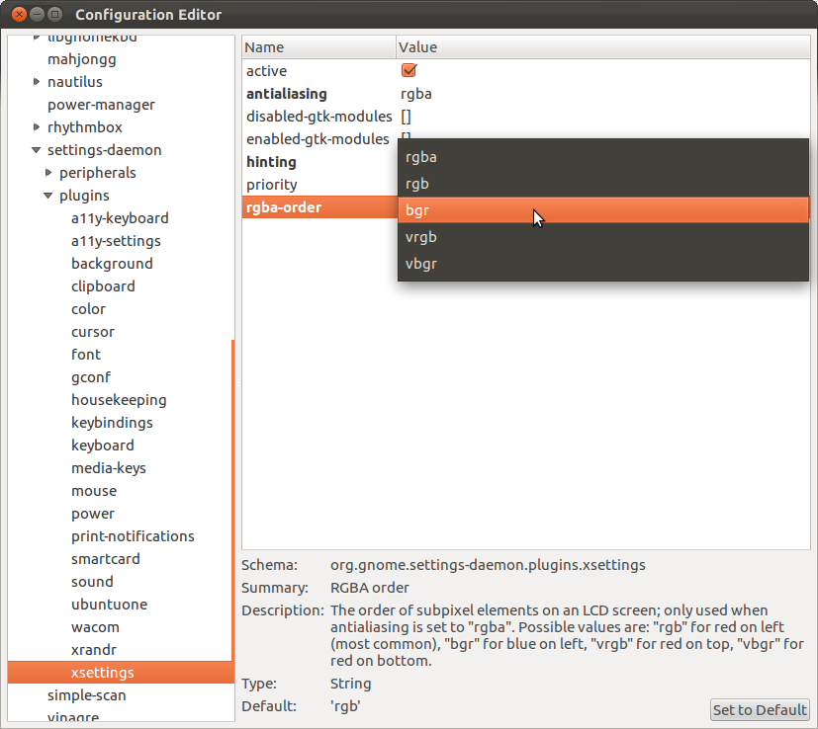Pick vrgb option in the dropdown
Viewport: 818px width, 729px height.
[603, 237]
